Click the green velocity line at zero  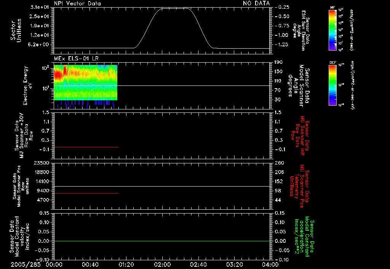[x=162, y=241]
